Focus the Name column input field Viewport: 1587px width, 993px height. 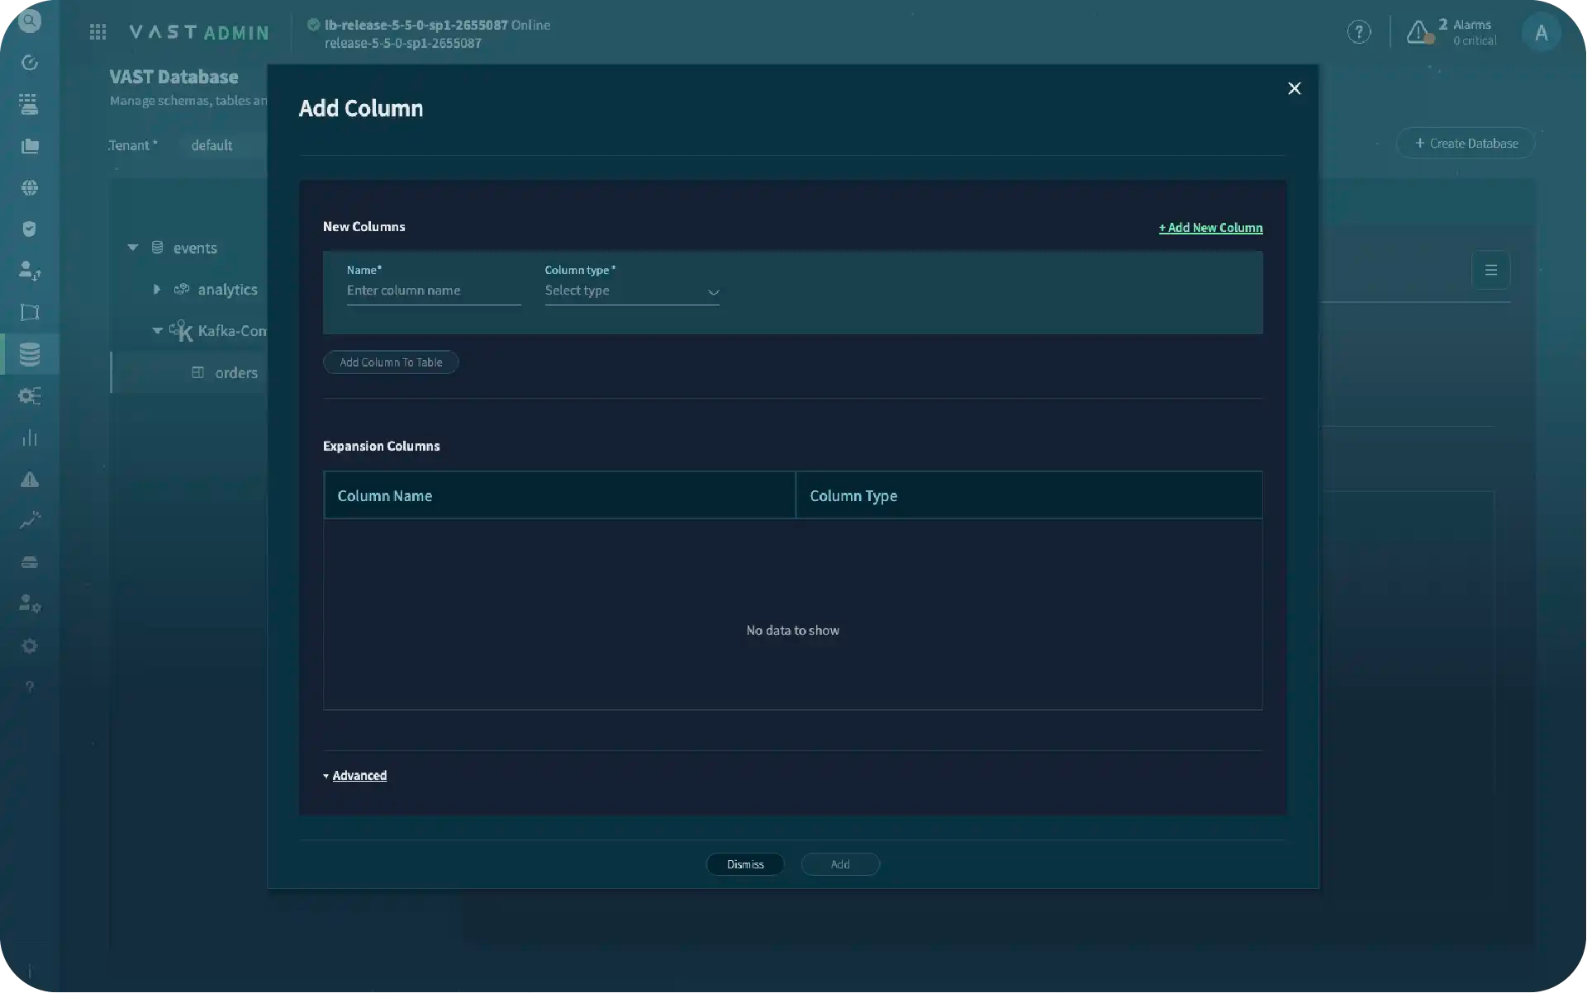click(434, 291)
